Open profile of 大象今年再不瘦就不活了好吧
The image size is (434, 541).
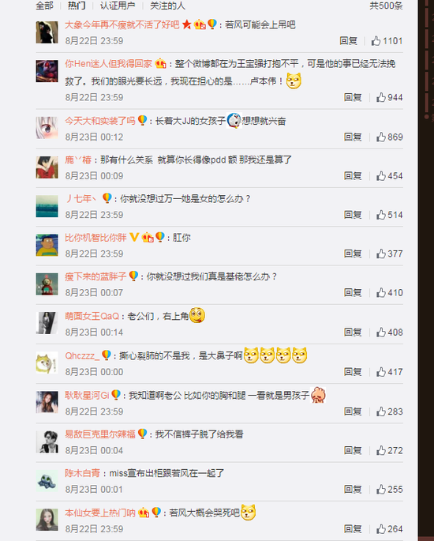tap(122, 24)
